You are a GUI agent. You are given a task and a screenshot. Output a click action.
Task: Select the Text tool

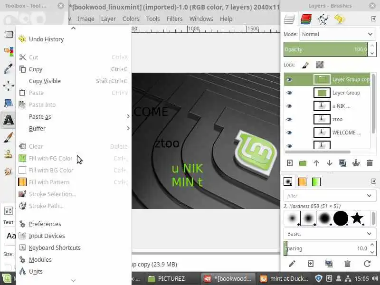(x=8, y=120)
